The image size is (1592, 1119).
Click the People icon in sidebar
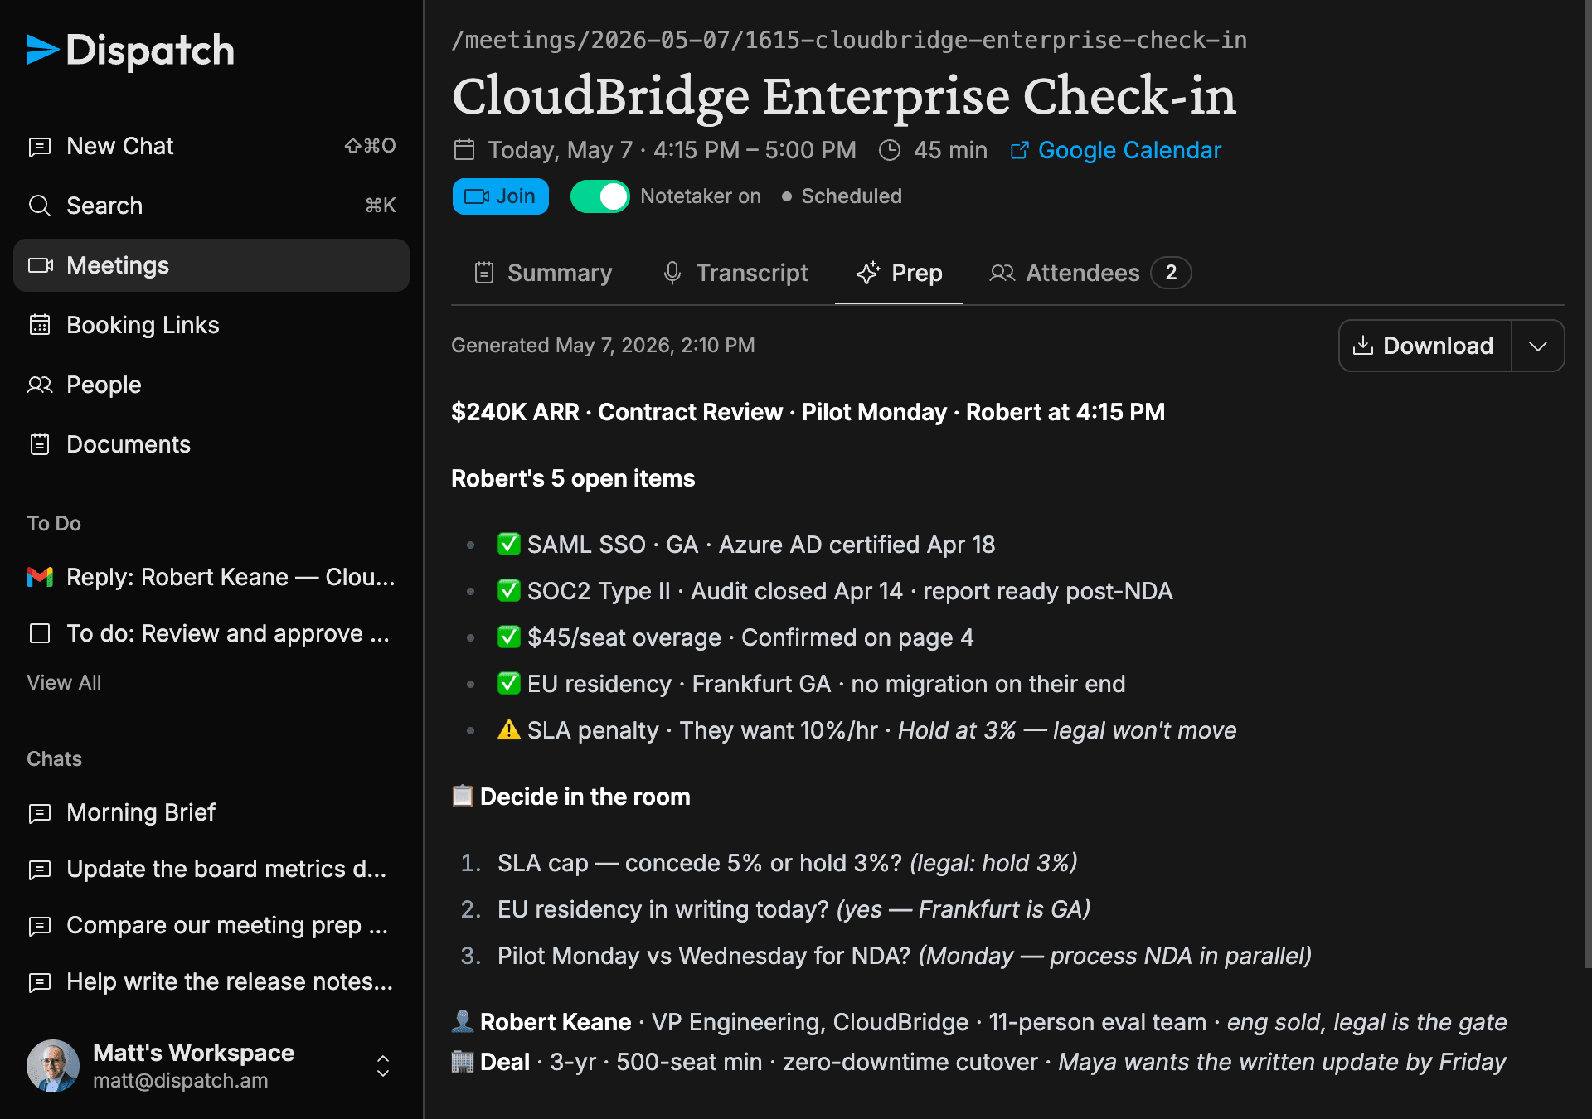pos(40,385)
